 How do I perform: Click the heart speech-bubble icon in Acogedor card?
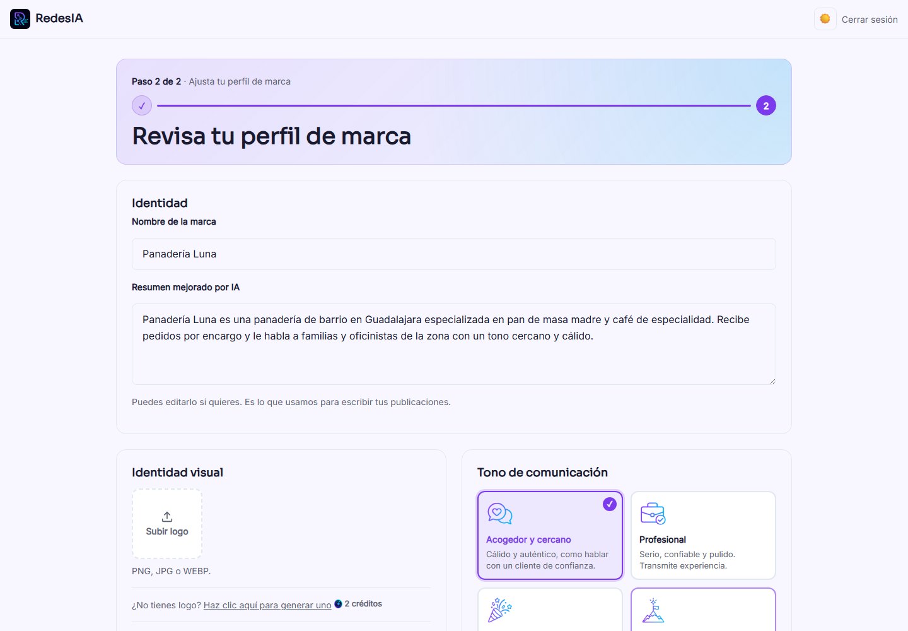coord(499,514)
